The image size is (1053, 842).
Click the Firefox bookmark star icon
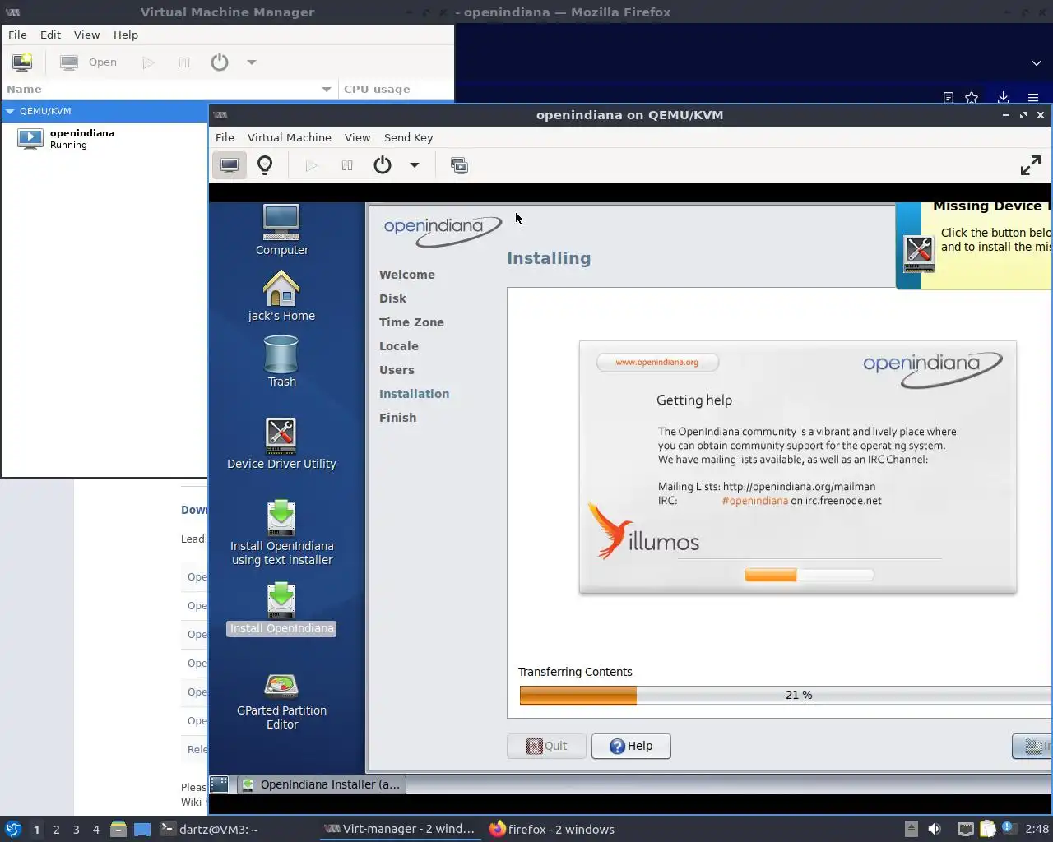pyautogui.click(x=972, y=97)
